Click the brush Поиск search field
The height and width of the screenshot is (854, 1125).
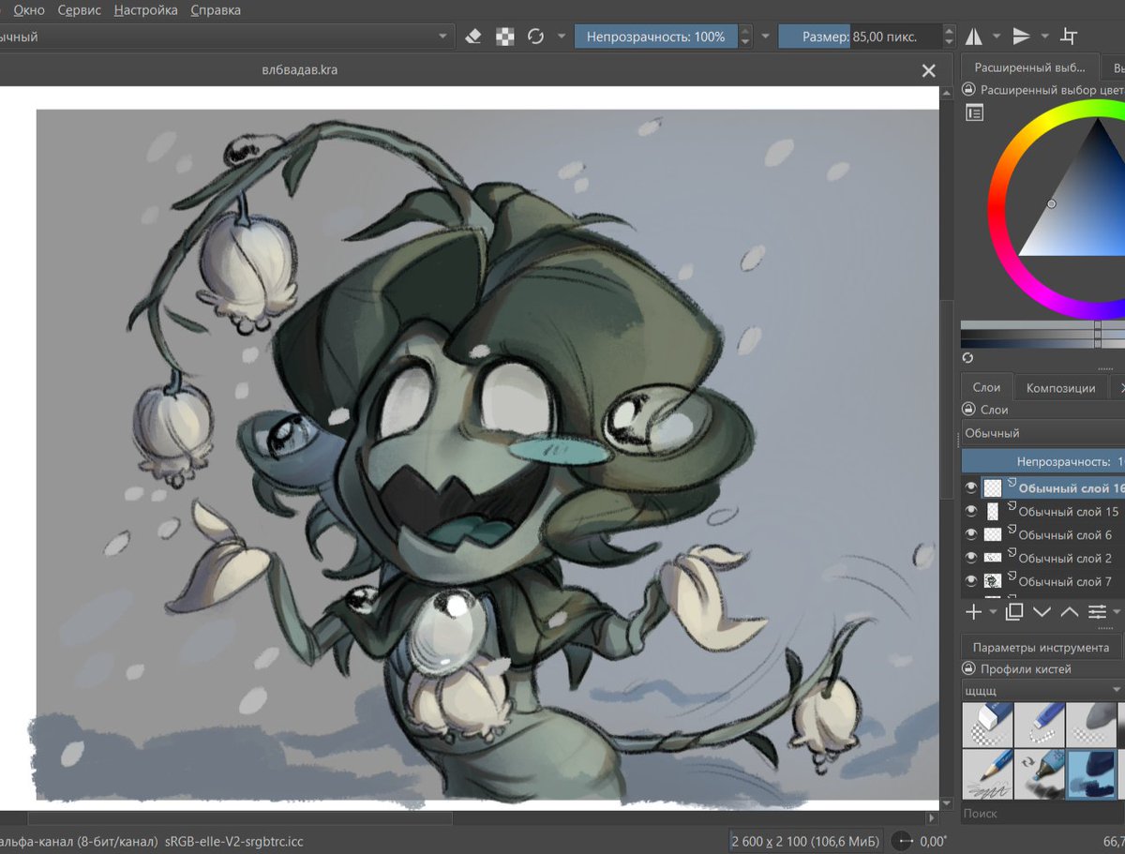pyautogui.click(x=1031, y=814)
